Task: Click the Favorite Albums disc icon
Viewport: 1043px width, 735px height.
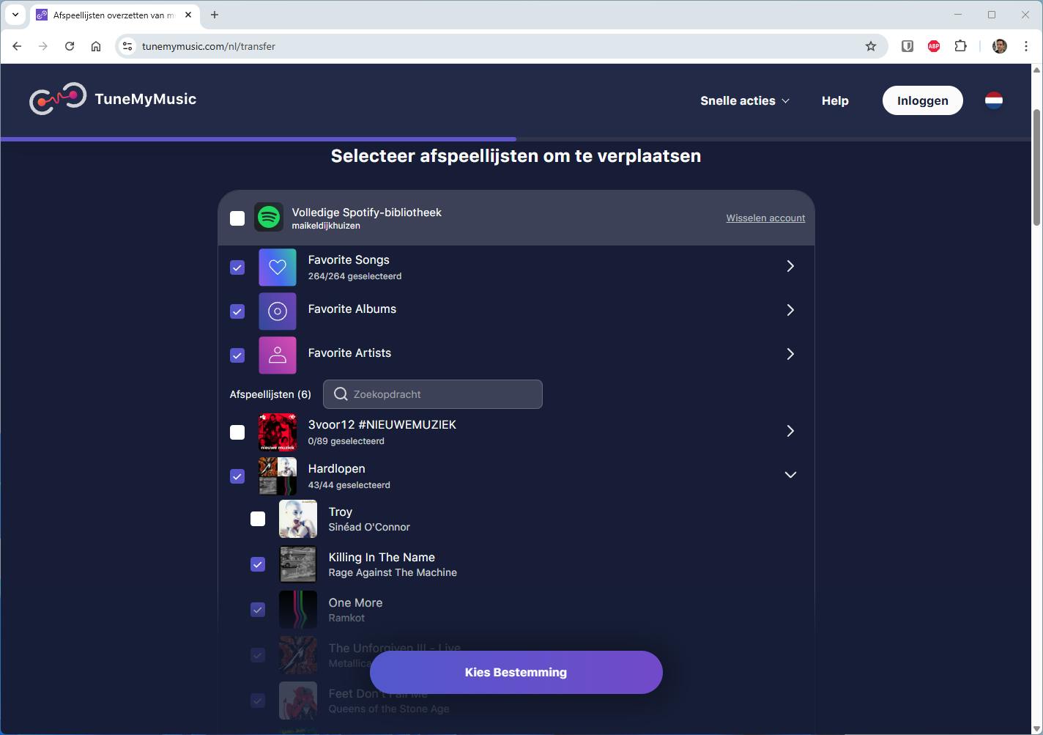Action: [278, 311]
